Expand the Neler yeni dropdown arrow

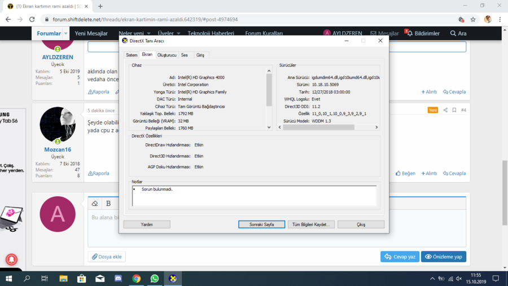(x=148, y=33)
